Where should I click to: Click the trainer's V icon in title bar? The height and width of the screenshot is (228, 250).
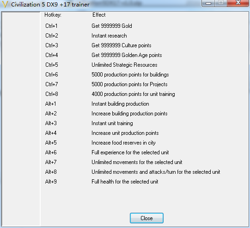(5, 5)
